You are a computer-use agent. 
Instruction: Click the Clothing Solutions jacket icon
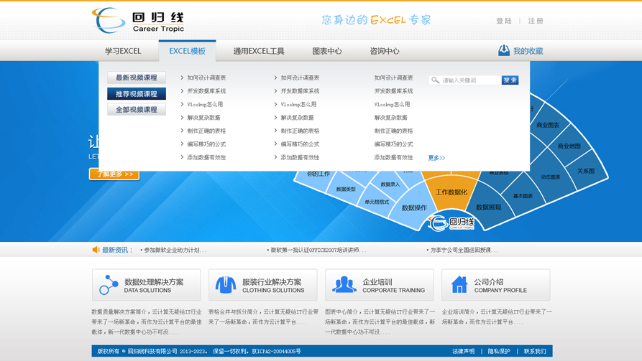226,285
